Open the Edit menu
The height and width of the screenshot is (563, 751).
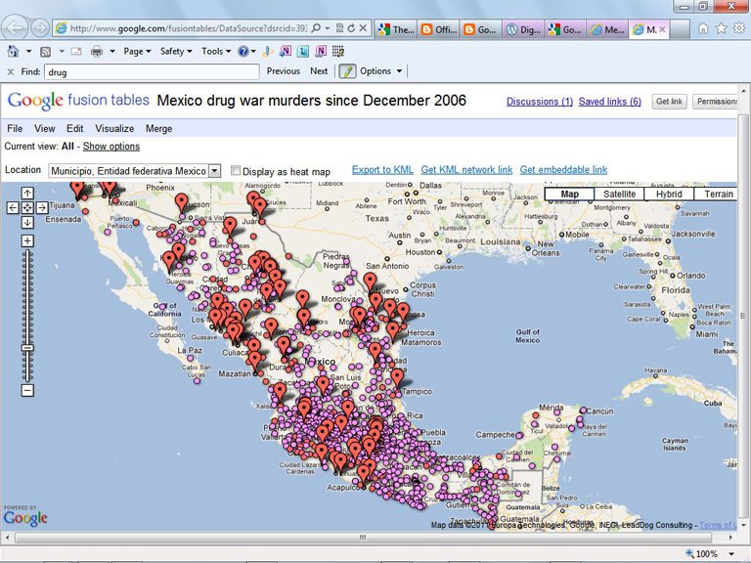[x=74, y=128]
